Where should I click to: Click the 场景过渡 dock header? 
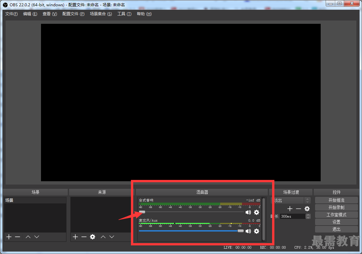[x=291, y=192]
